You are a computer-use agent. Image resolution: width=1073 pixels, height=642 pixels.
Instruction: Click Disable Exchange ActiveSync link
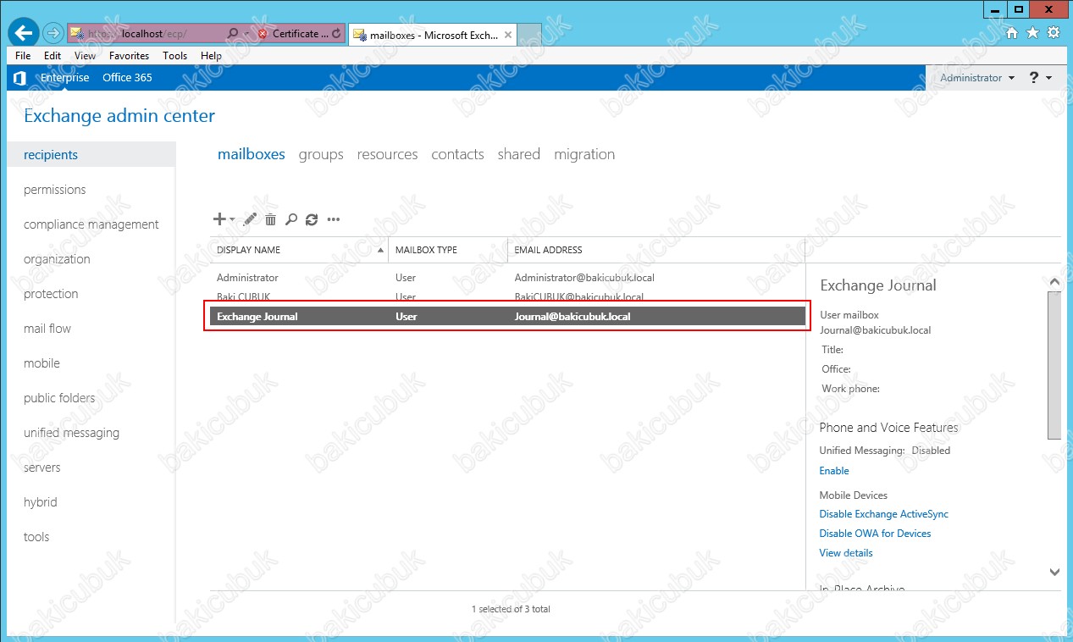883,514
